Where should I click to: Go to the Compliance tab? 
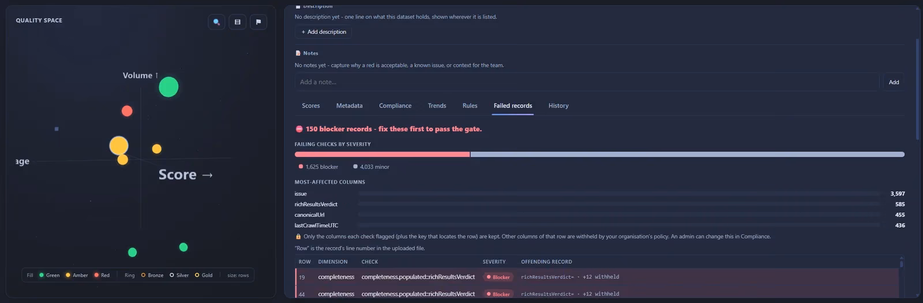[395, 105]
